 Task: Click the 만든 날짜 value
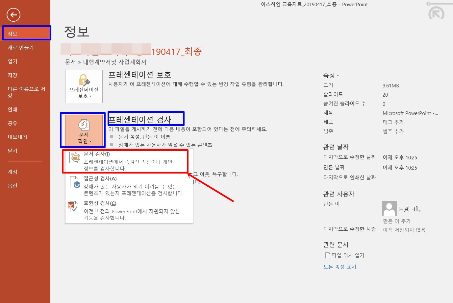[400, 168]
